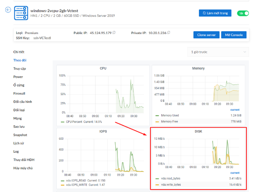The image size is (257, 192).
Task: Open the Firewall sidebar item
Action: [x=19, y=94]
